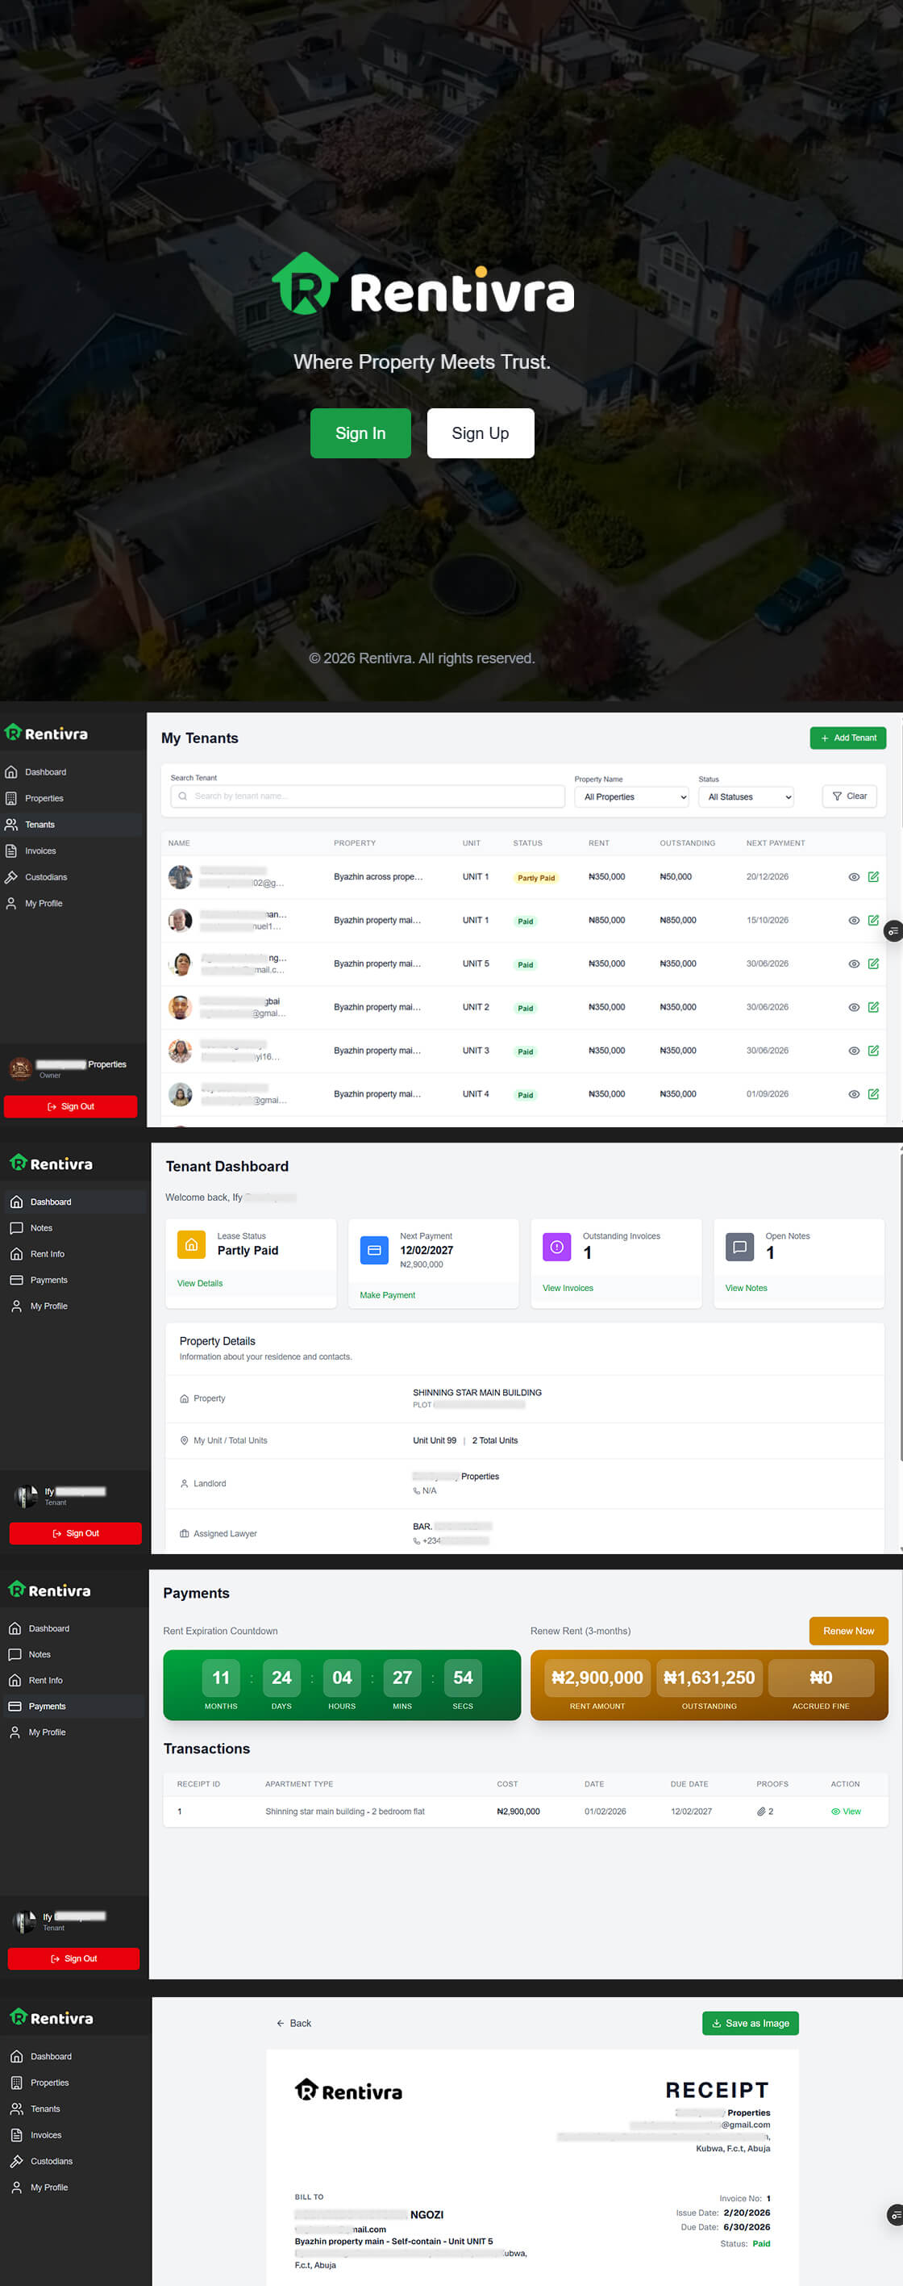Click the eye icon for the UNIT 5 tenant
This screenshot has width=903, height=2286.
pos(853,963)
